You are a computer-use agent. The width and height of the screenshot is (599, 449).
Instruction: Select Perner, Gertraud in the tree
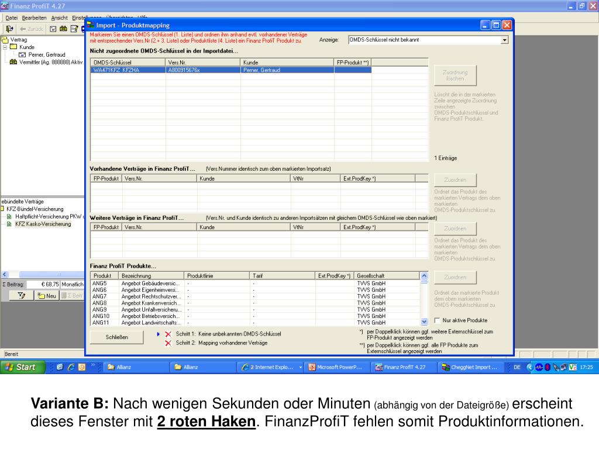click(x=47, y=54)
